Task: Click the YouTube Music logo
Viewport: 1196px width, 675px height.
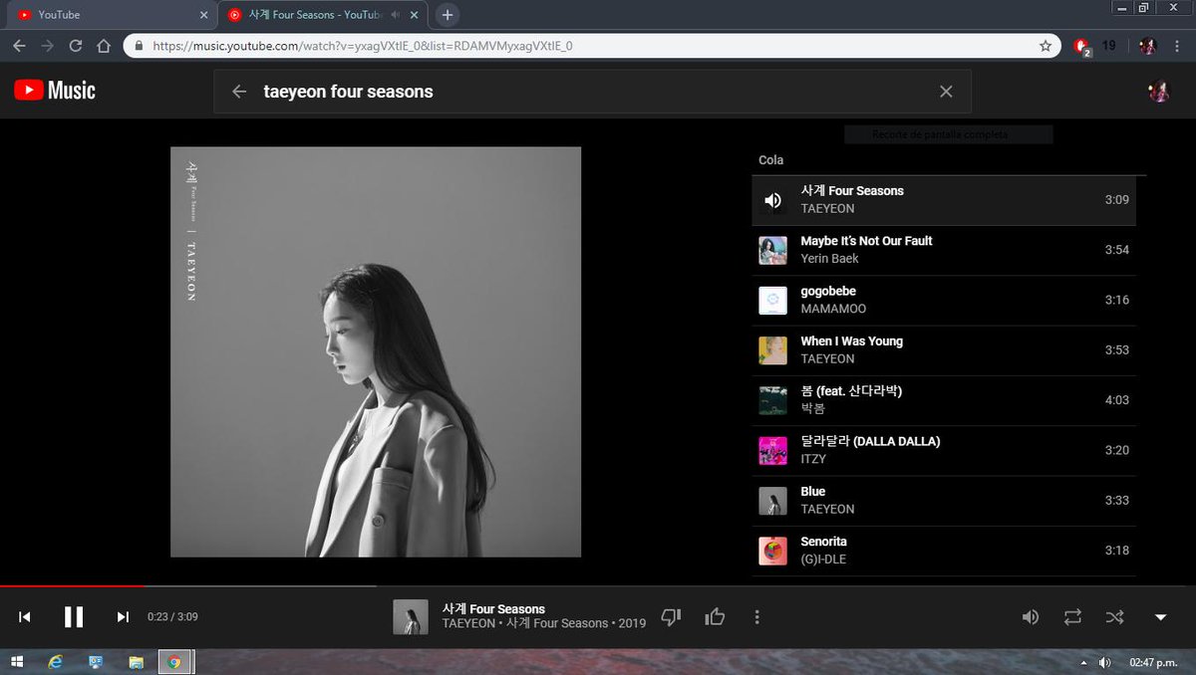Action: [55, 91]
